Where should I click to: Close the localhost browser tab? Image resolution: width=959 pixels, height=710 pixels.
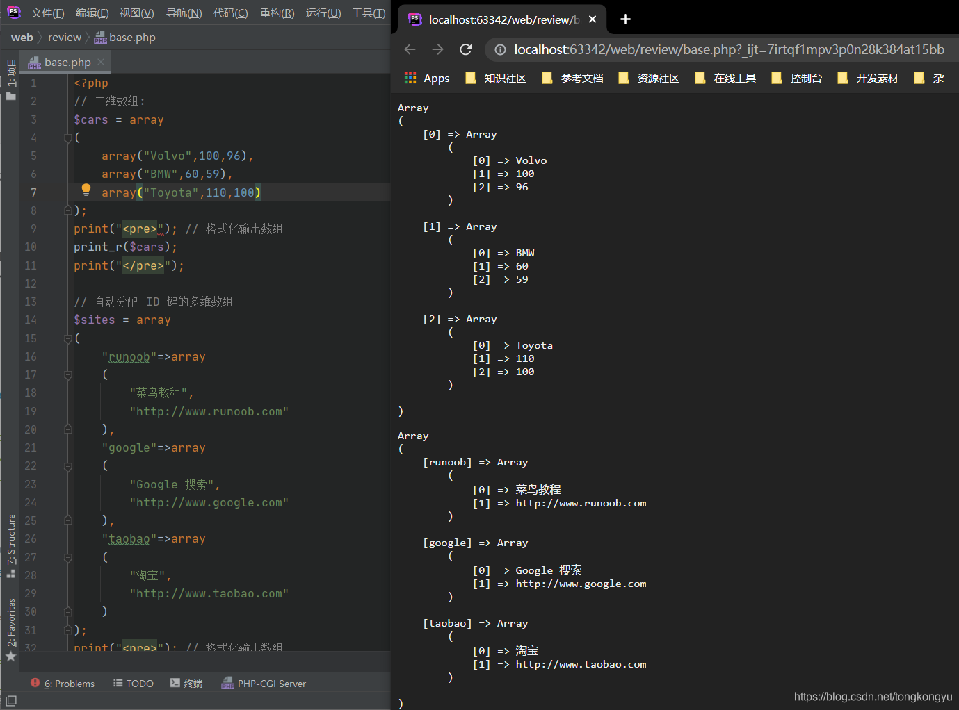(x=593, y=19)
